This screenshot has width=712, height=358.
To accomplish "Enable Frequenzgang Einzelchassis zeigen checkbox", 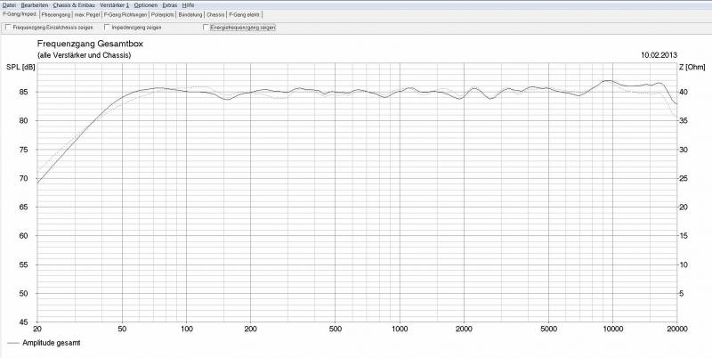I will click(x=9, y=28).
